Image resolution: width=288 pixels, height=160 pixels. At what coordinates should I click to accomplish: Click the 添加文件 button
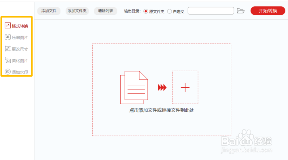coord(49,11)
